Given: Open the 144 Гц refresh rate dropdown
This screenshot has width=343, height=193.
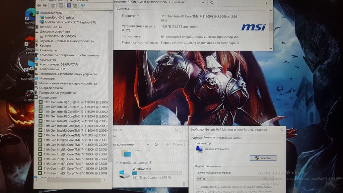Looking at the screenshot, I should point(234,178).
